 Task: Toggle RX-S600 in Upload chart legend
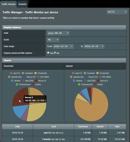105,77
